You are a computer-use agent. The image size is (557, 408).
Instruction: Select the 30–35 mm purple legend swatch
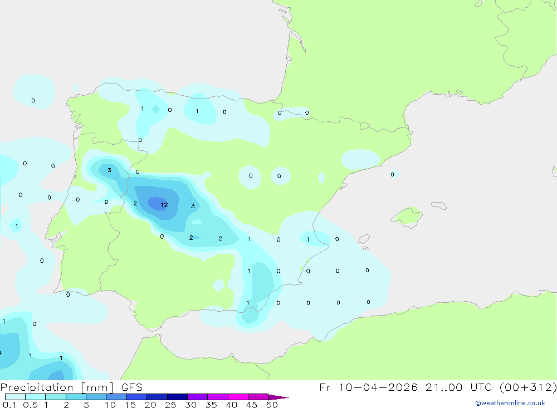198,397
